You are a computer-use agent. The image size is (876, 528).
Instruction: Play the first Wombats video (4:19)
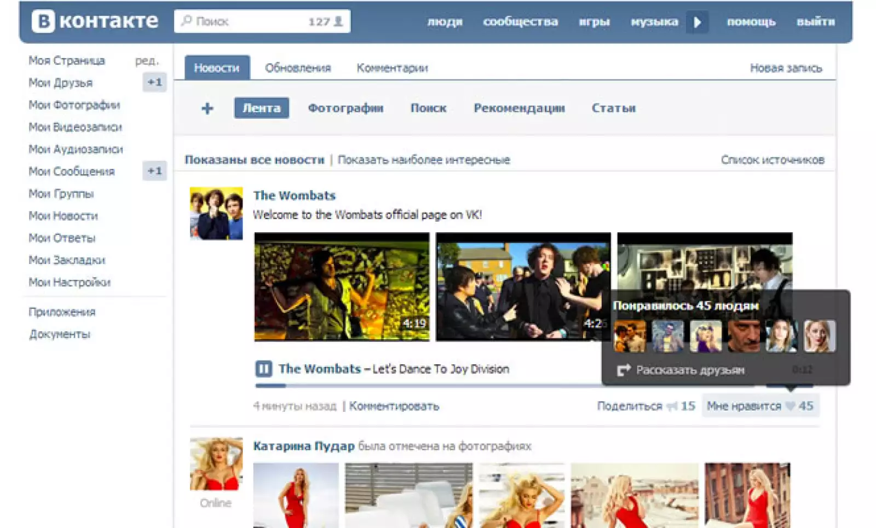342,286
